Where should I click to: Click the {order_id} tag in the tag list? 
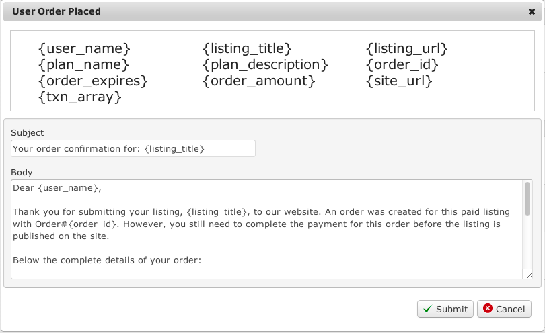402,65
